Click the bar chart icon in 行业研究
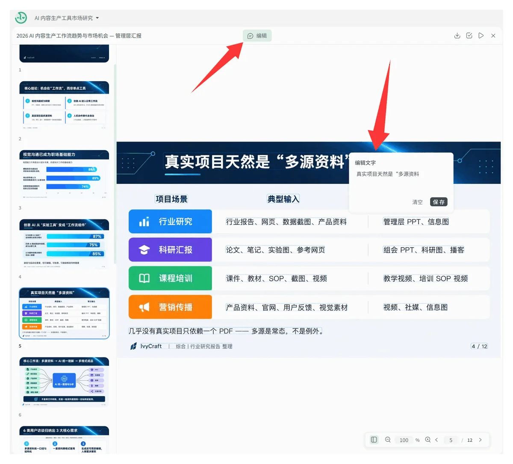Image resolution: width=513 pixels, height=464 pixels. tap(144, 222)
